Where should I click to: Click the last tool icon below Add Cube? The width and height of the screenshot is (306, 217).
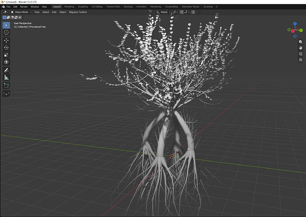tap(6, 94)
